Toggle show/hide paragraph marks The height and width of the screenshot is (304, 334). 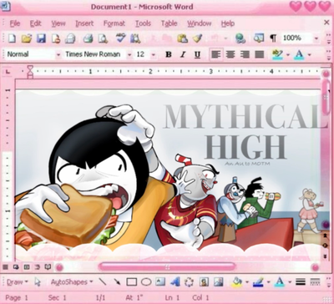273,38
